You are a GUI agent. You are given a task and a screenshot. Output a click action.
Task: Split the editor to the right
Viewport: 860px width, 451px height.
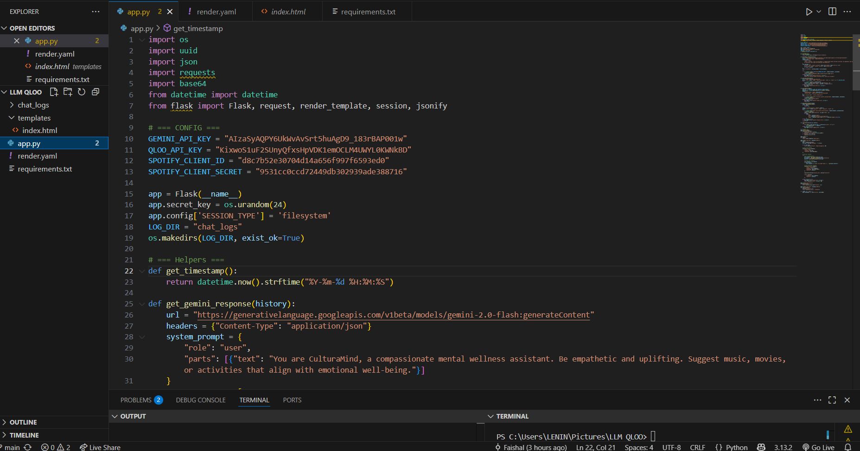(832, 12)
